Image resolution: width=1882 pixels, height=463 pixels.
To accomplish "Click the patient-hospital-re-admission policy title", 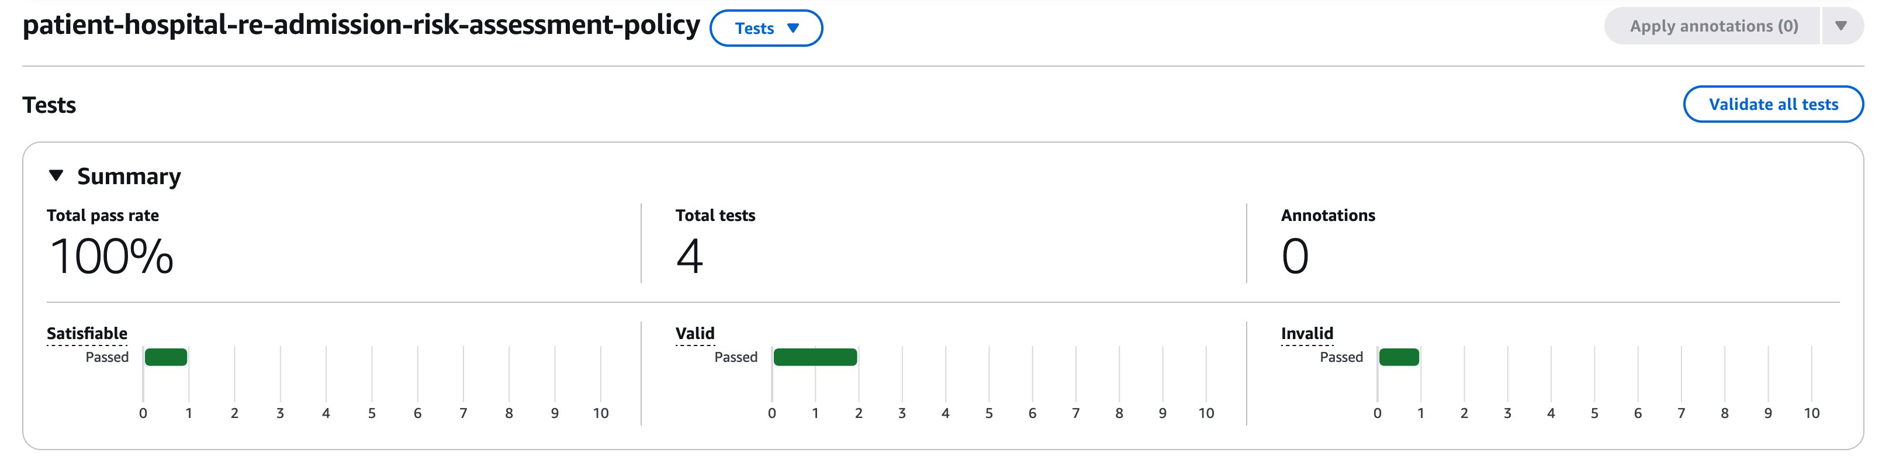I will tap(361, 26).
